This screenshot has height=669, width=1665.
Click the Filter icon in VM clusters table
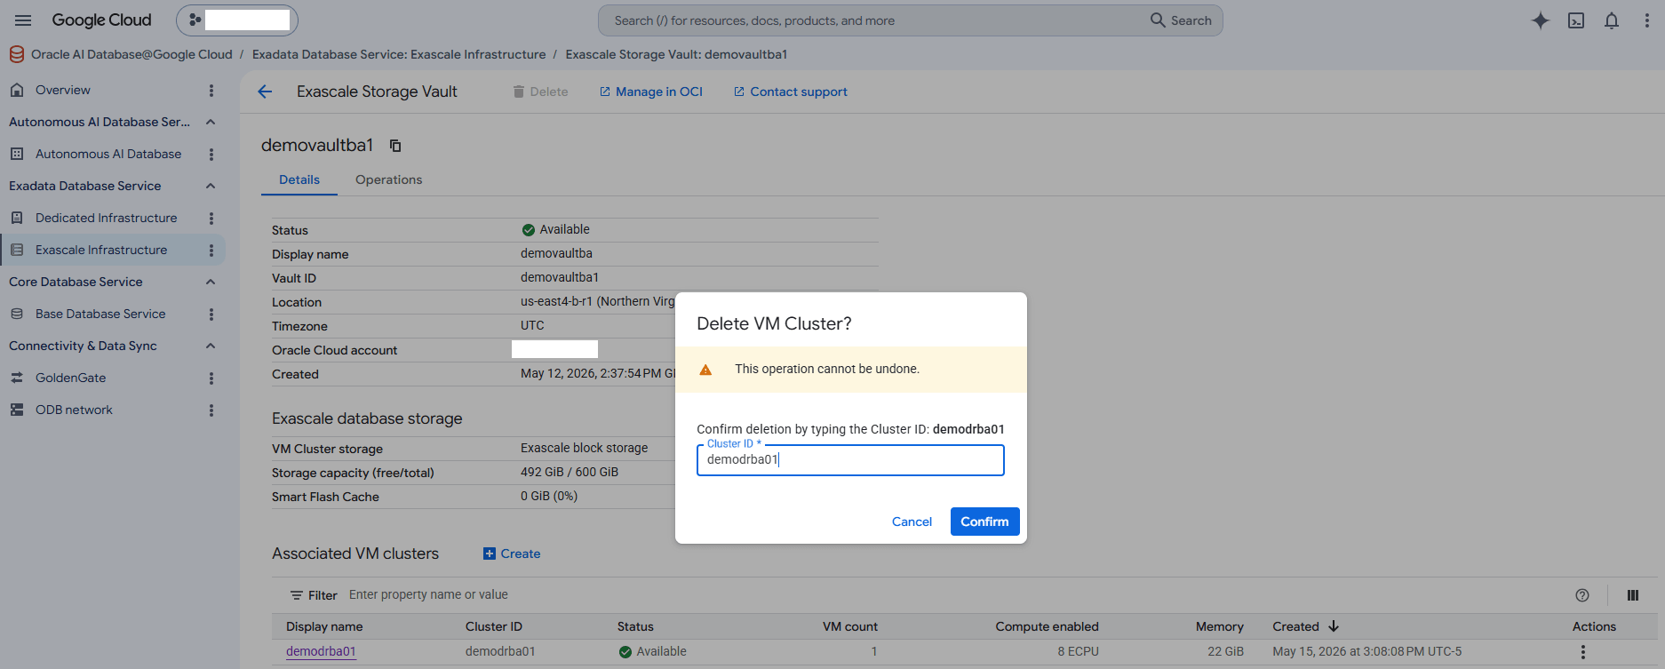click(x=297, y=595)
